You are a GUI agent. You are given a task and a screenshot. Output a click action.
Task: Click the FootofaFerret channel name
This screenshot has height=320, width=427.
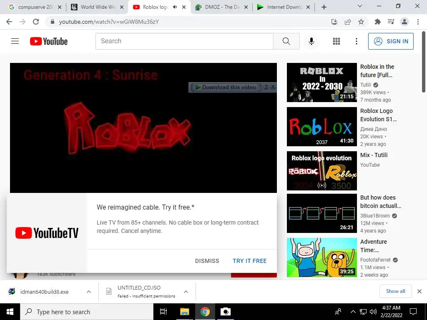coord(375,260)
